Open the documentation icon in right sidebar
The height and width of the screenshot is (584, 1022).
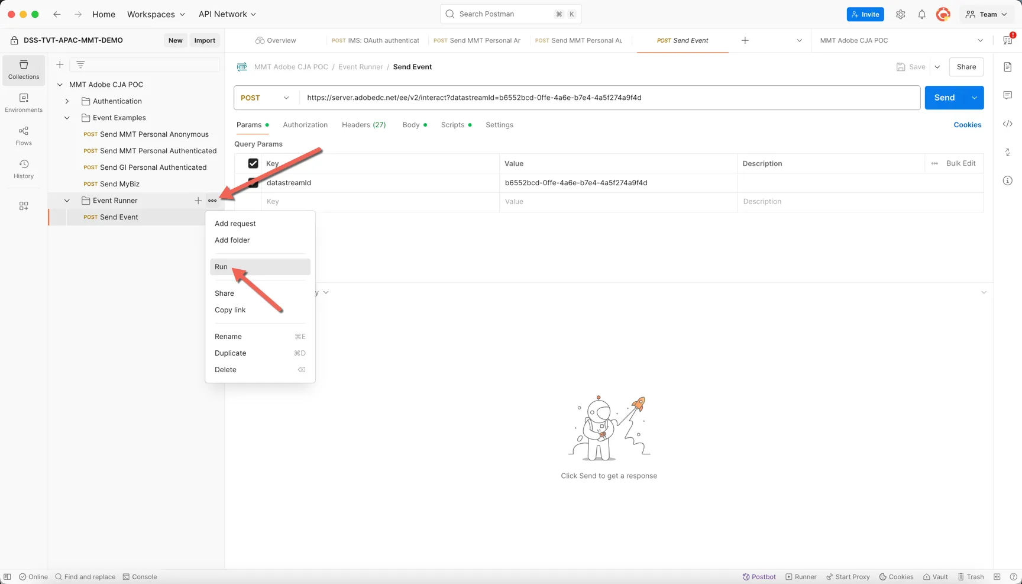coord(1007,67)
